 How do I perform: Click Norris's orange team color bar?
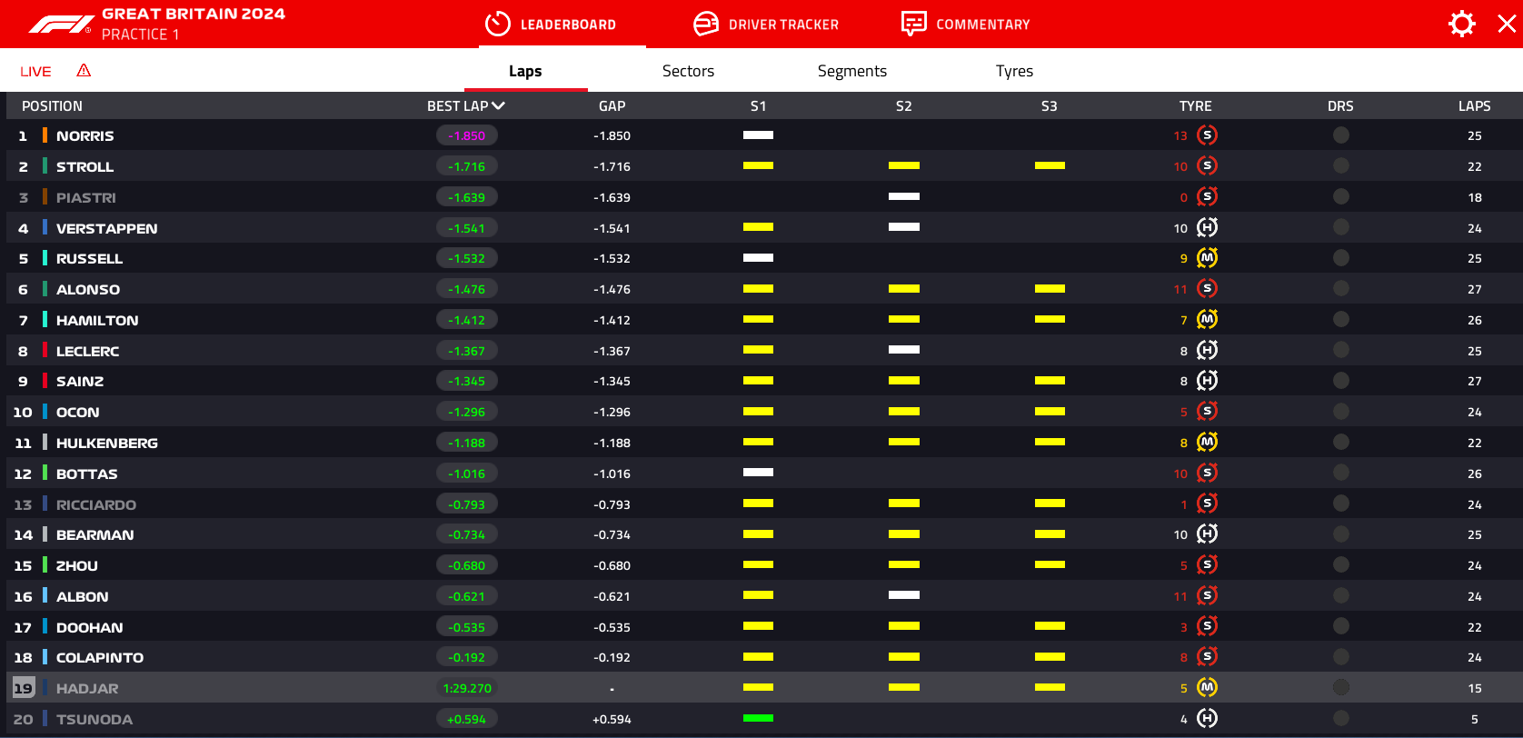[x=45, y=135]
